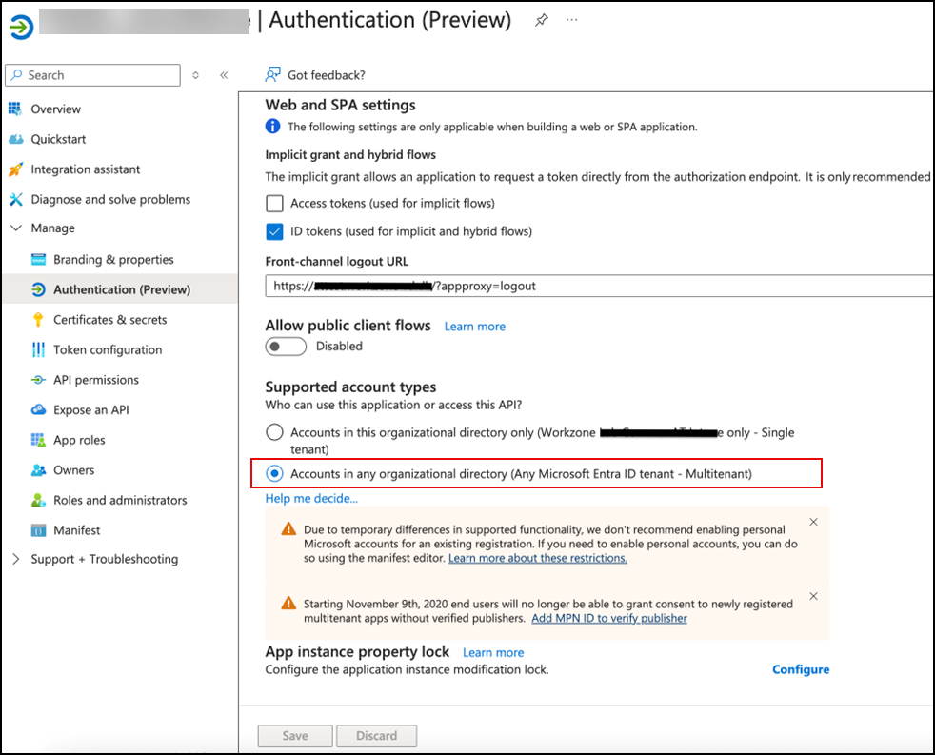Click the Expose an API cloud icon

coord(38,410)
